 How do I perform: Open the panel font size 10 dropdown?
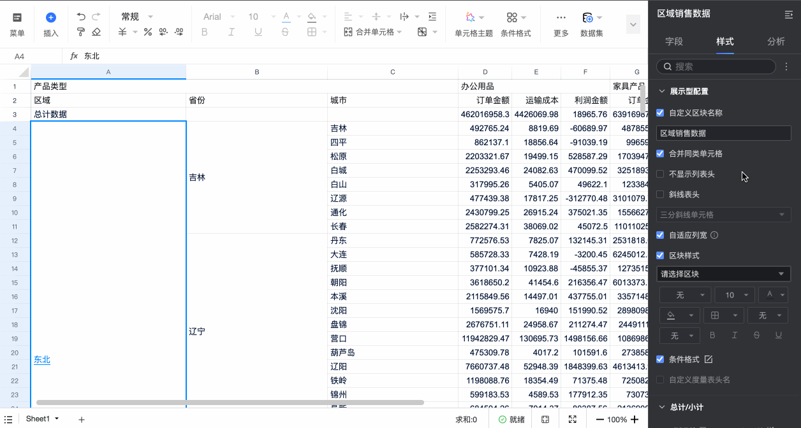coord(735,295)
